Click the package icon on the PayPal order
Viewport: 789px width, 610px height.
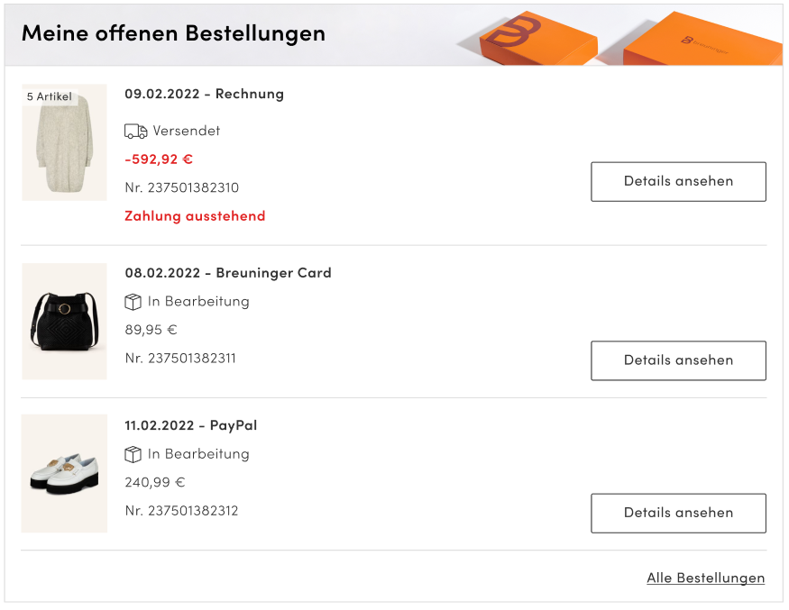pyautogui.click(x=133, y=454)
